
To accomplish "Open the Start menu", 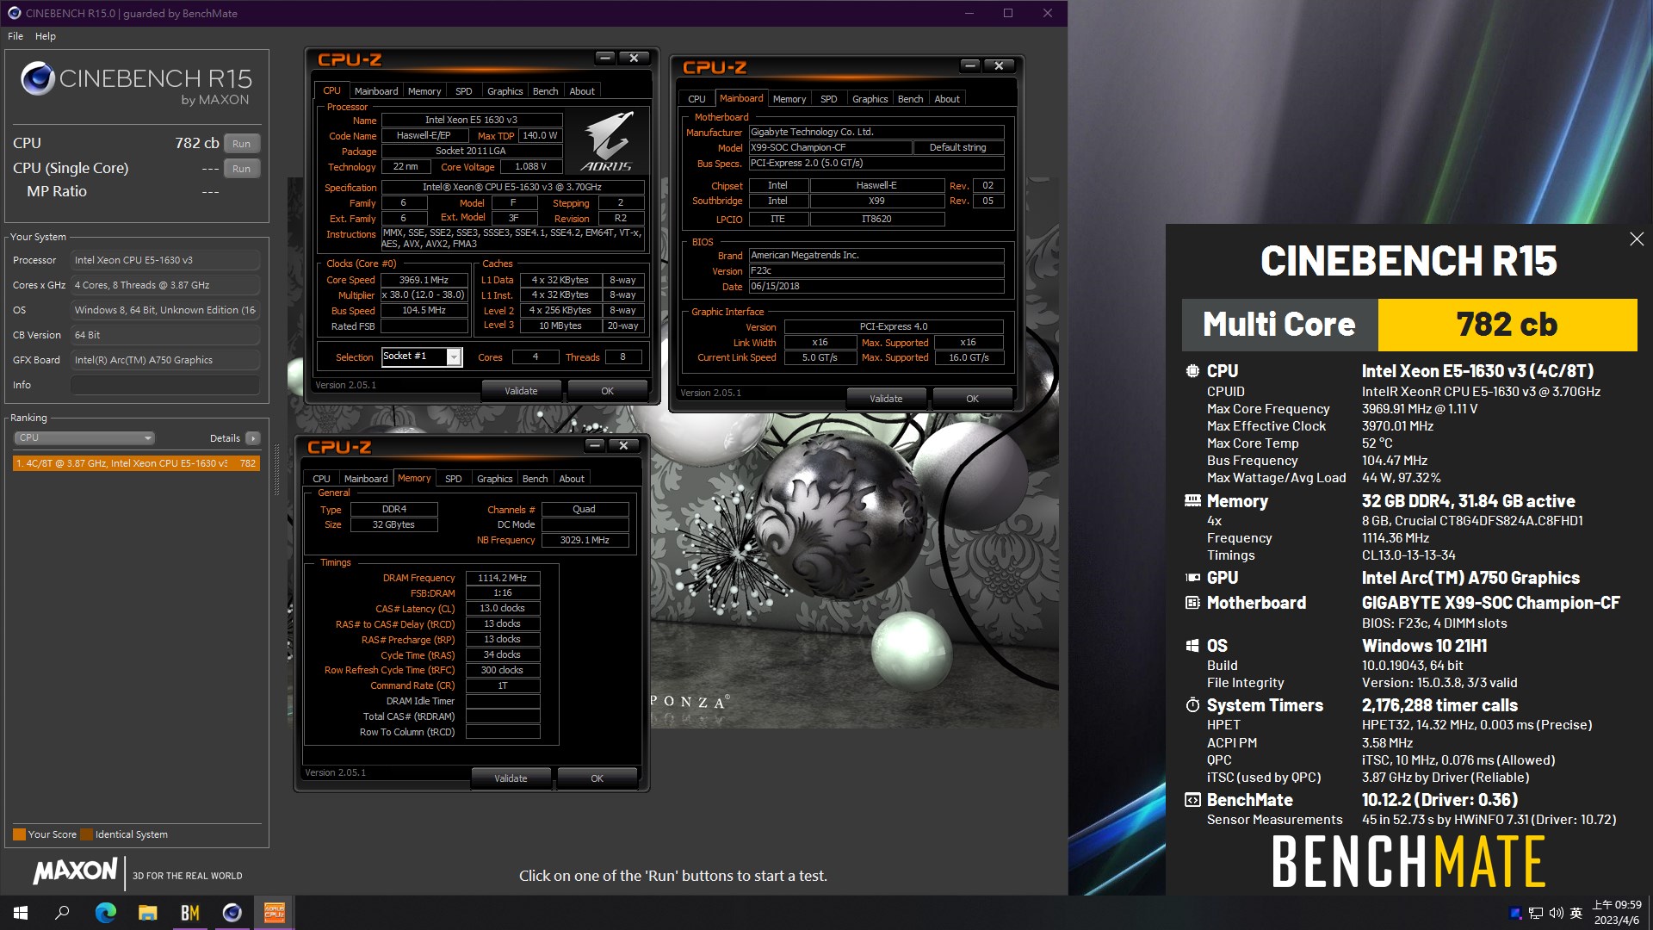I will pos(21,913).
